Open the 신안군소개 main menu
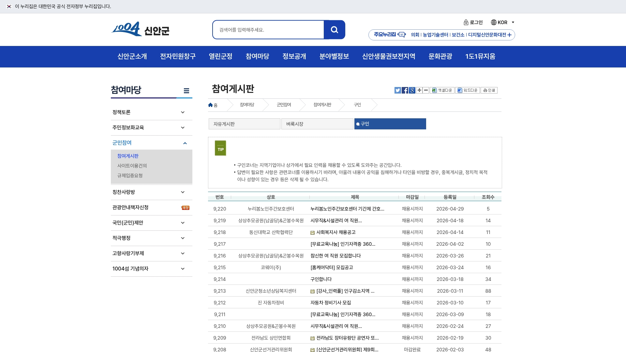 pyautogui.click(x=132, y=56)
